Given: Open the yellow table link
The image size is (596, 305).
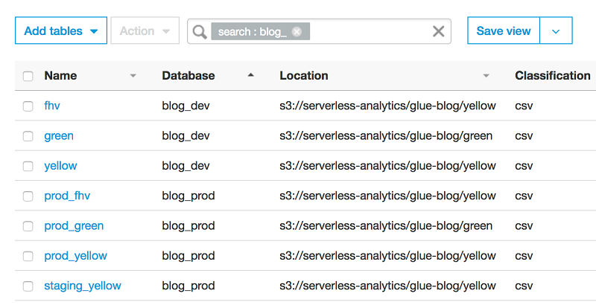Looking at the screenshot, I should click(x=60, y=166).
